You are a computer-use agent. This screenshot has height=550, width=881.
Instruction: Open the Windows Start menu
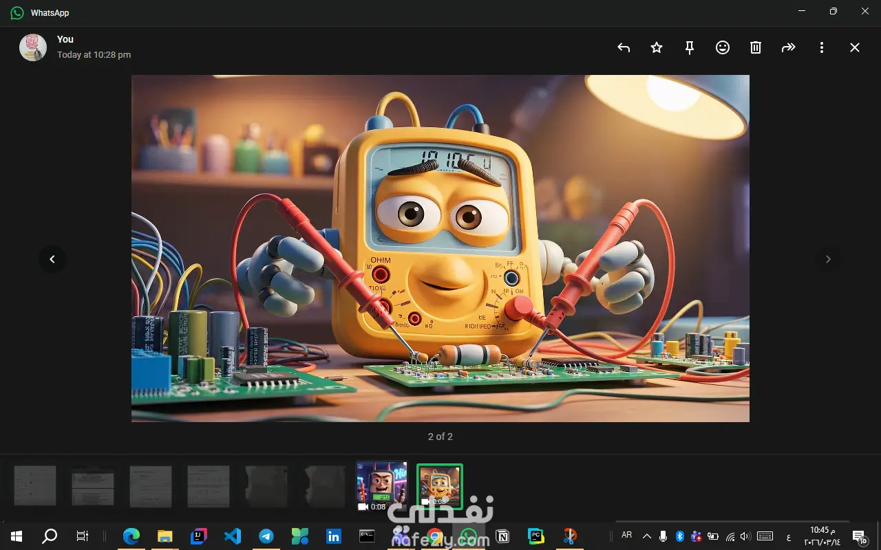click(x=17, y=536)
